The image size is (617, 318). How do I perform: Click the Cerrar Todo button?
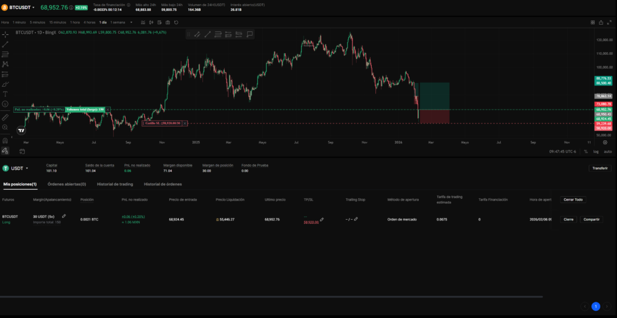pyautogui.click(x=572, y=199)
